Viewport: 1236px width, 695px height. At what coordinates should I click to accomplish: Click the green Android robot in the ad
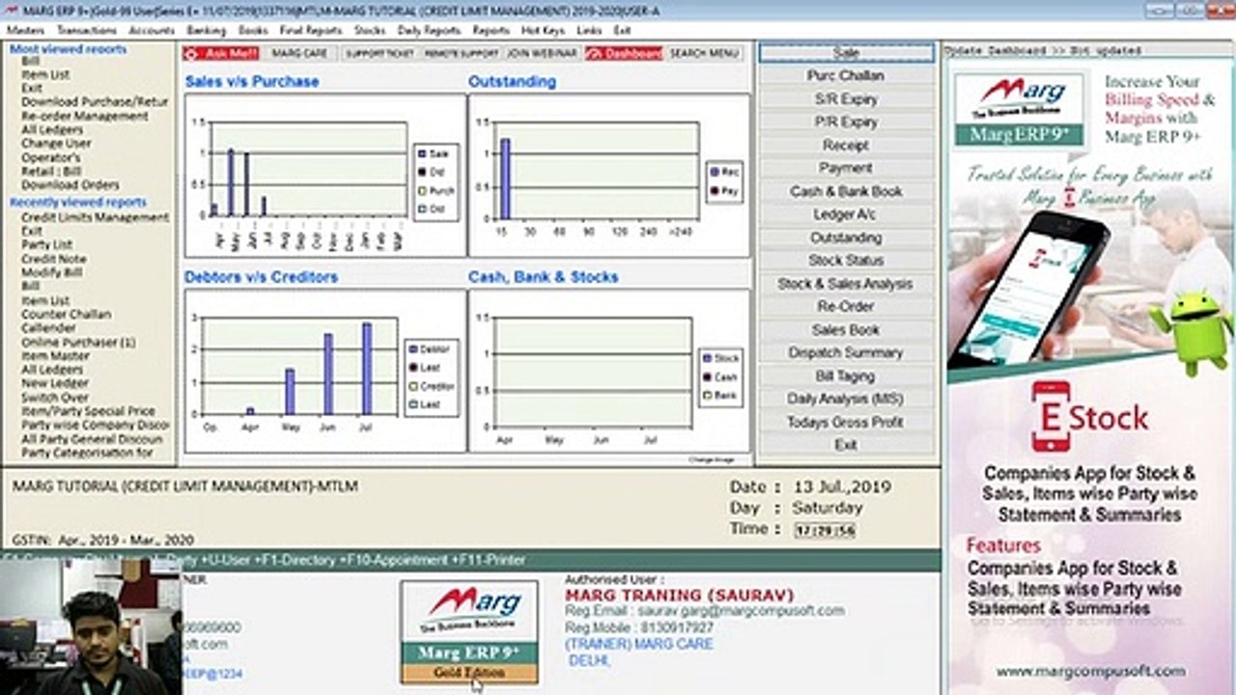[x=1190, y=331]
